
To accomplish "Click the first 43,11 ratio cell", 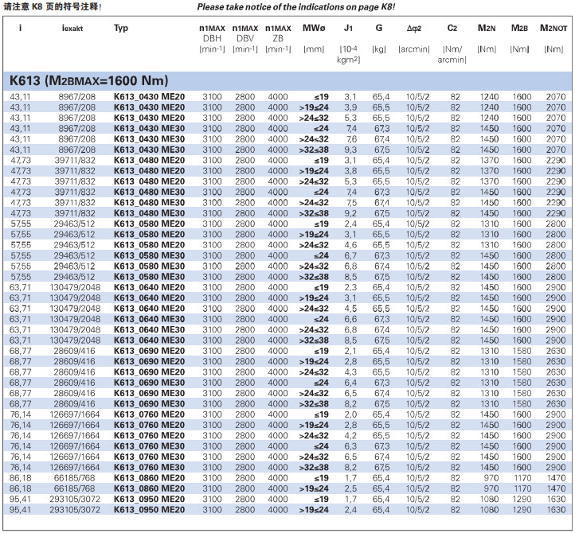I will tap(20, 96).
